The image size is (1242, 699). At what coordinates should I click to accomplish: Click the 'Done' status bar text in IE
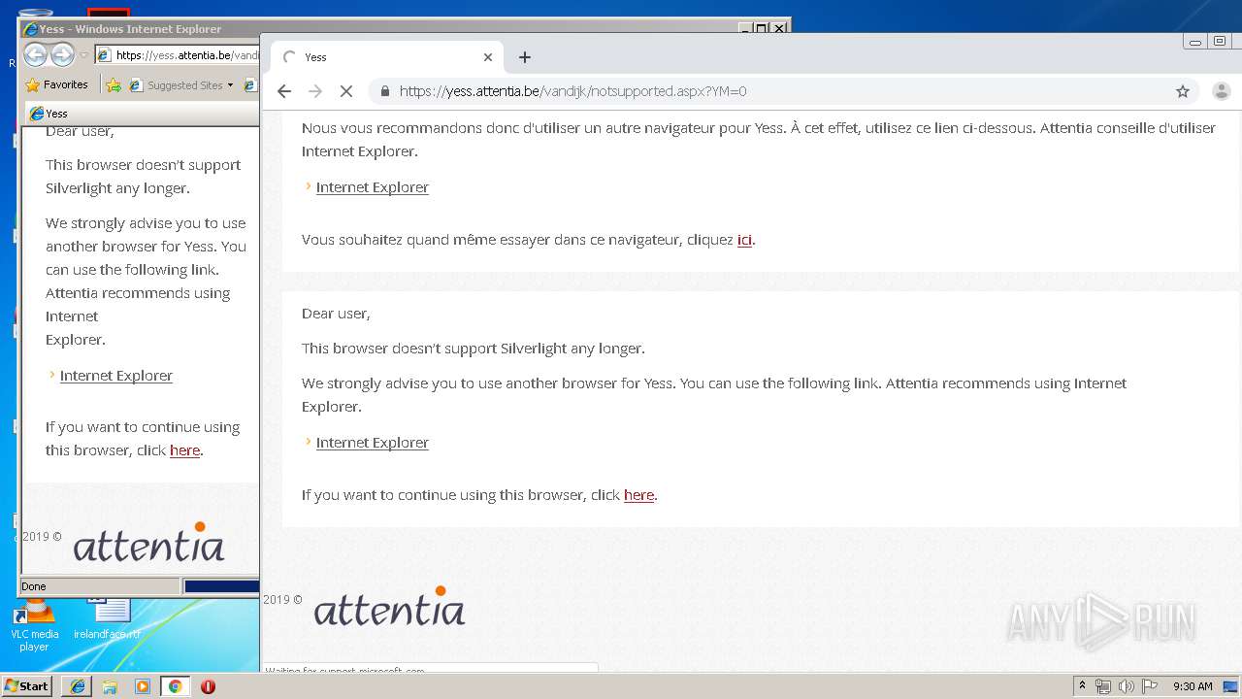tap(34, 586)
